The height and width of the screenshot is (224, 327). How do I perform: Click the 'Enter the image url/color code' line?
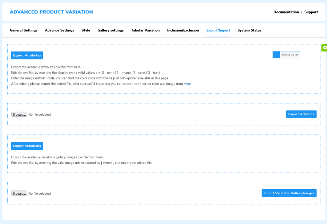(x=90, y=78)
